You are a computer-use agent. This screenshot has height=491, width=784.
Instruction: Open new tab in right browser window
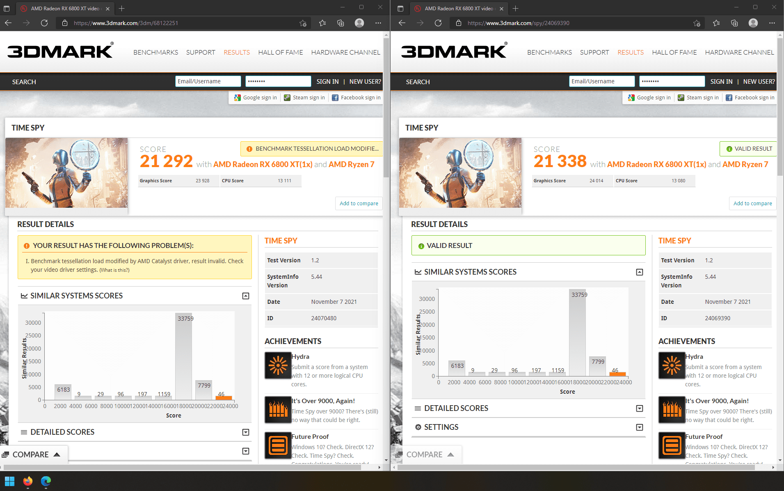point(515,8)
